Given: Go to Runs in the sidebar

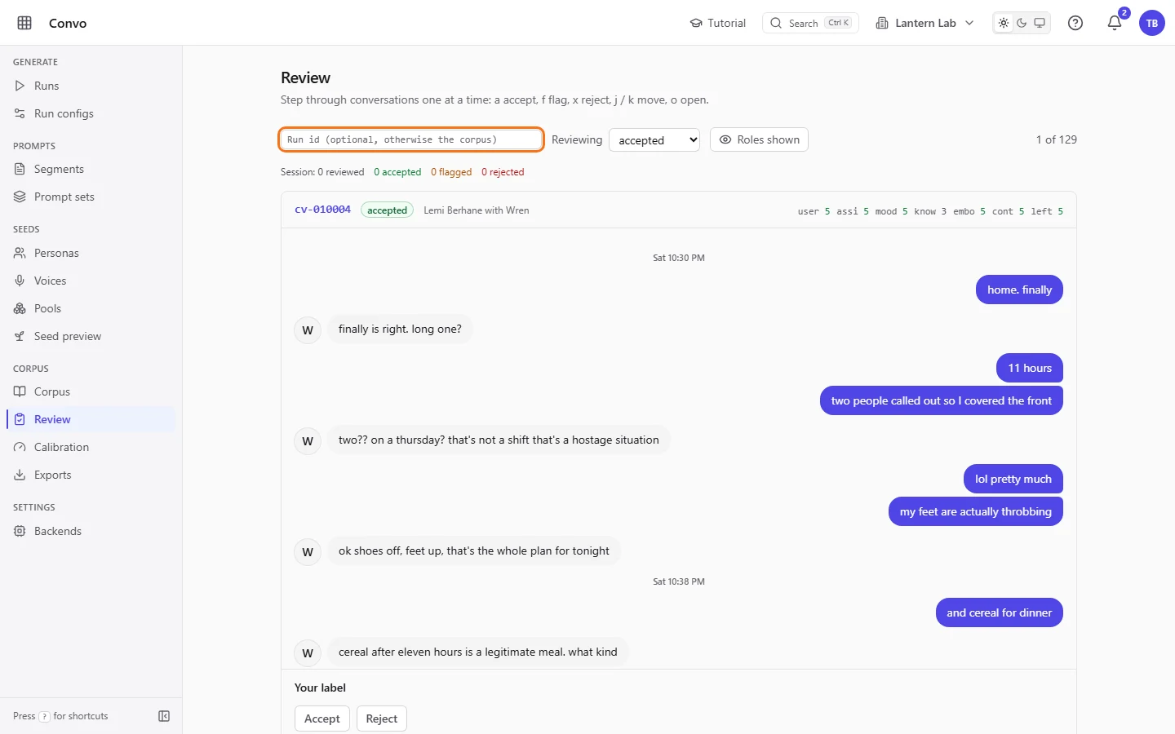Looking at the screenshot, I should 91,86.
